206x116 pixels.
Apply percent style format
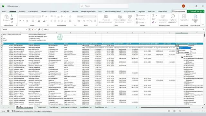(84, 21)
